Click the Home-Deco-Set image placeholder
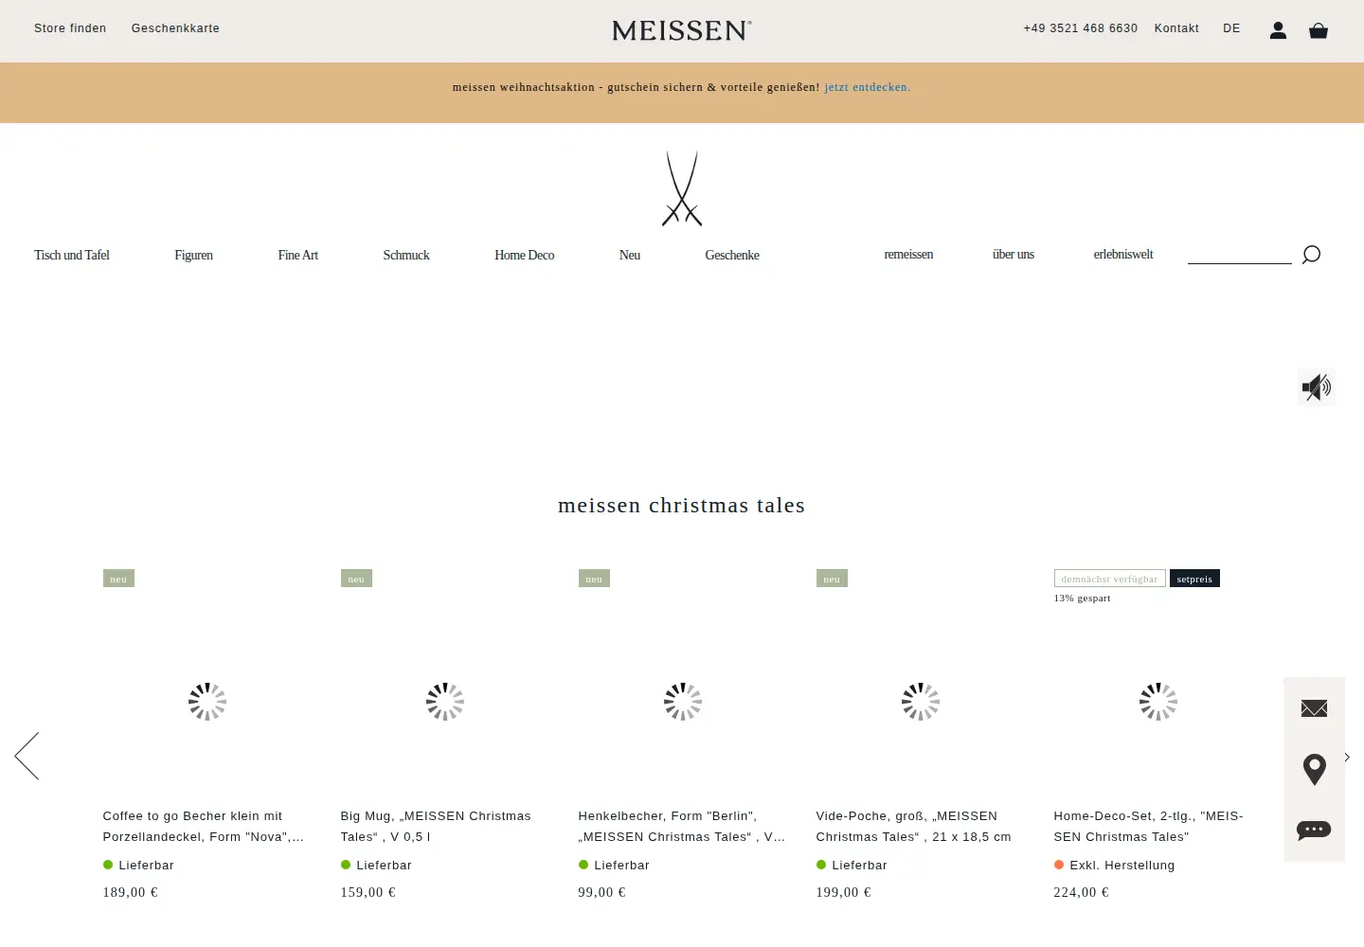Image resolution: width=1364 pixels, height=947 pixels. click(x=1158, y=702)
